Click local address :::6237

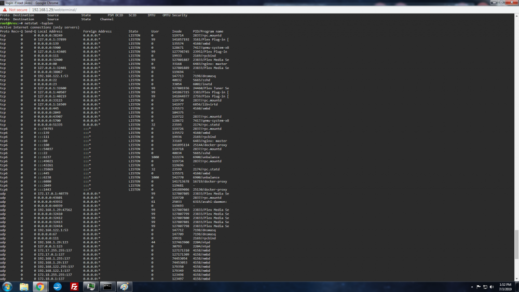pos(44,157)
